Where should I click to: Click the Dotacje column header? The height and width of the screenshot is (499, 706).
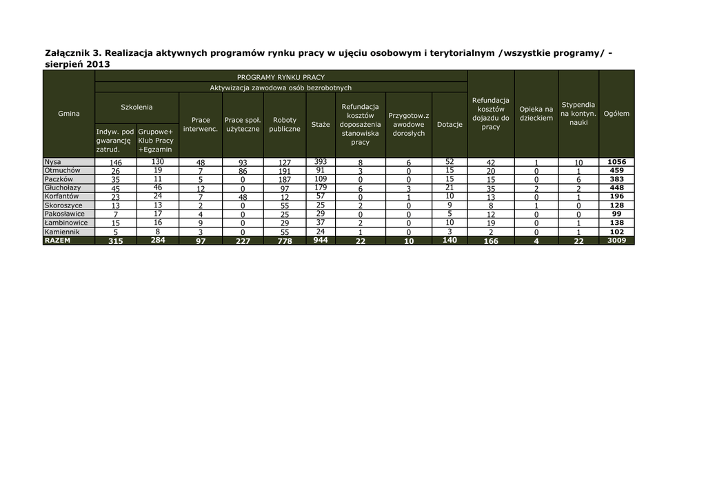tap(450, 124)
